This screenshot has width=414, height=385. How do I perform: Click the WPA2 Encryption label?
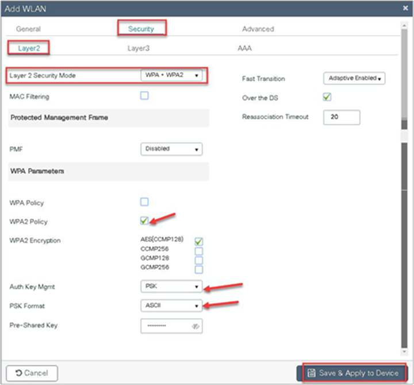pos(35,241)
